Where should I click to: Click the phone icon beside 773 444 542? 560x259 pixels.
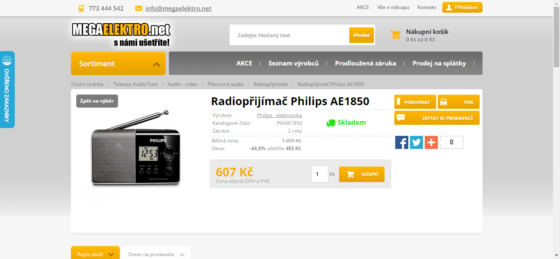click(81, 8)
